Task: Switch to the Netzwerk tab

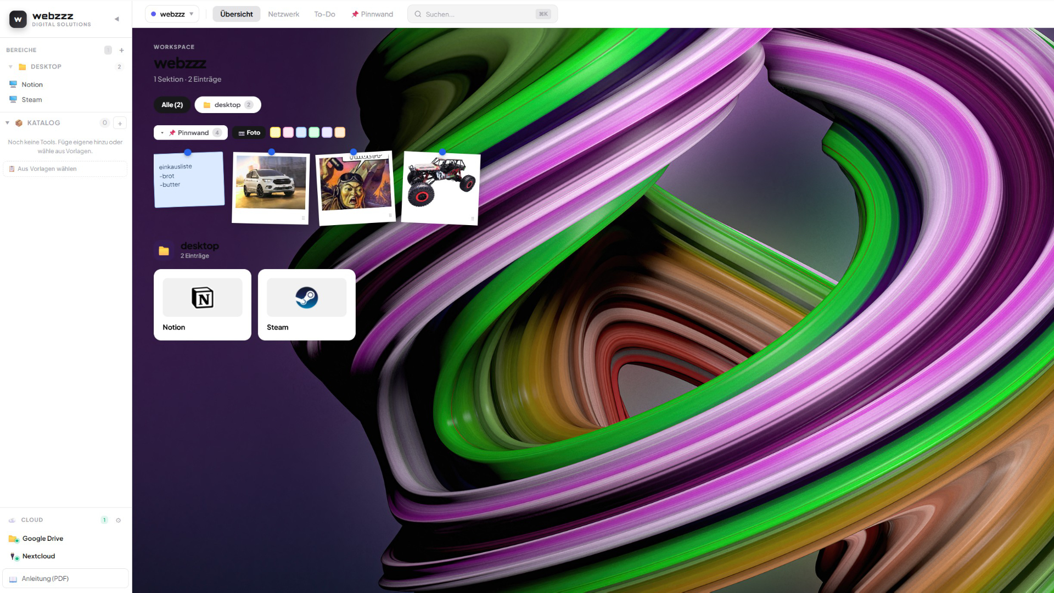Action: [283, 14]
